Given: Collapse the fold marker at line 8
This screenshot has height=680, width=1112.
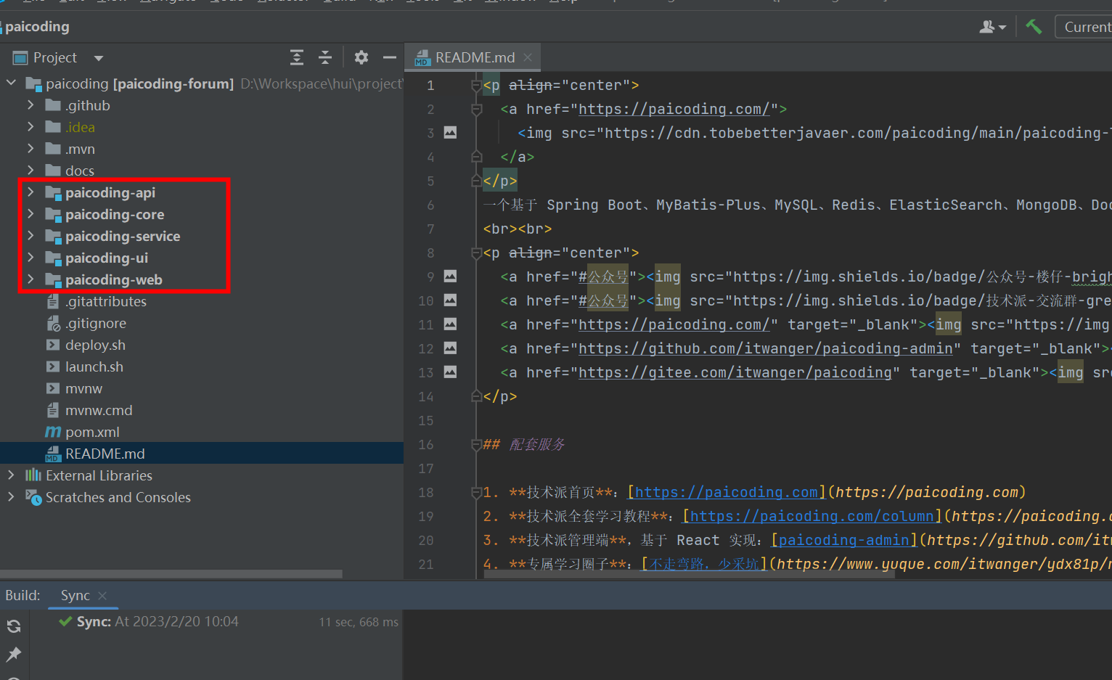Looking at the screenshot, I should (477, 253).
